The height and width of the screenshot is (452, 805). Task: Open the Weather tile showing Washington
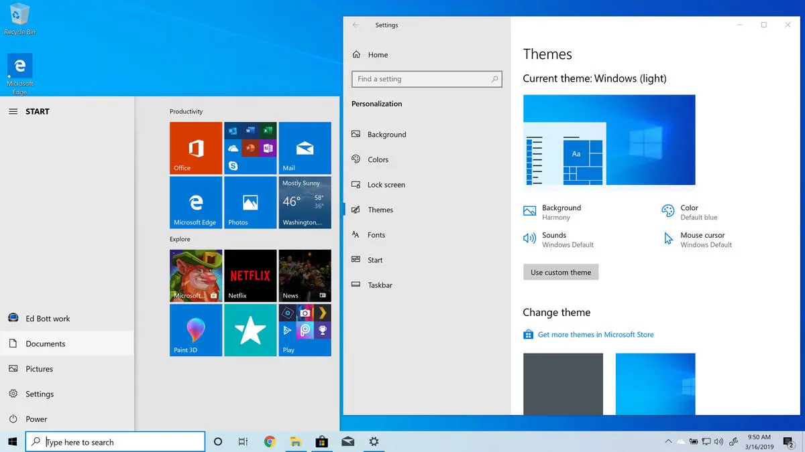(305, 202)
